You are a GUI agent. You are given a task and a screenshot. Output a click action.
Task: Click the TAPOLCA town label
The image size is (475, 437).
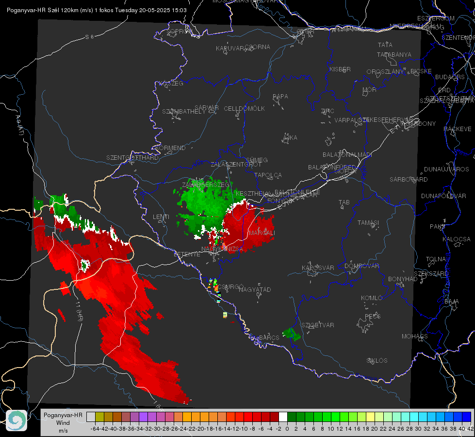pyautogui.click(x=268, y=175)
